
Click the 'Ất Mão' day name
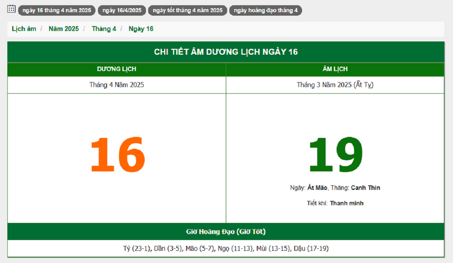point(317,188)
